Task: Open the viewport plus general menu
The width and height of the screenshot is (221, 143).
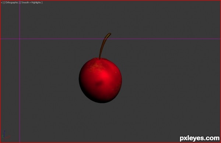Action: 2,3
